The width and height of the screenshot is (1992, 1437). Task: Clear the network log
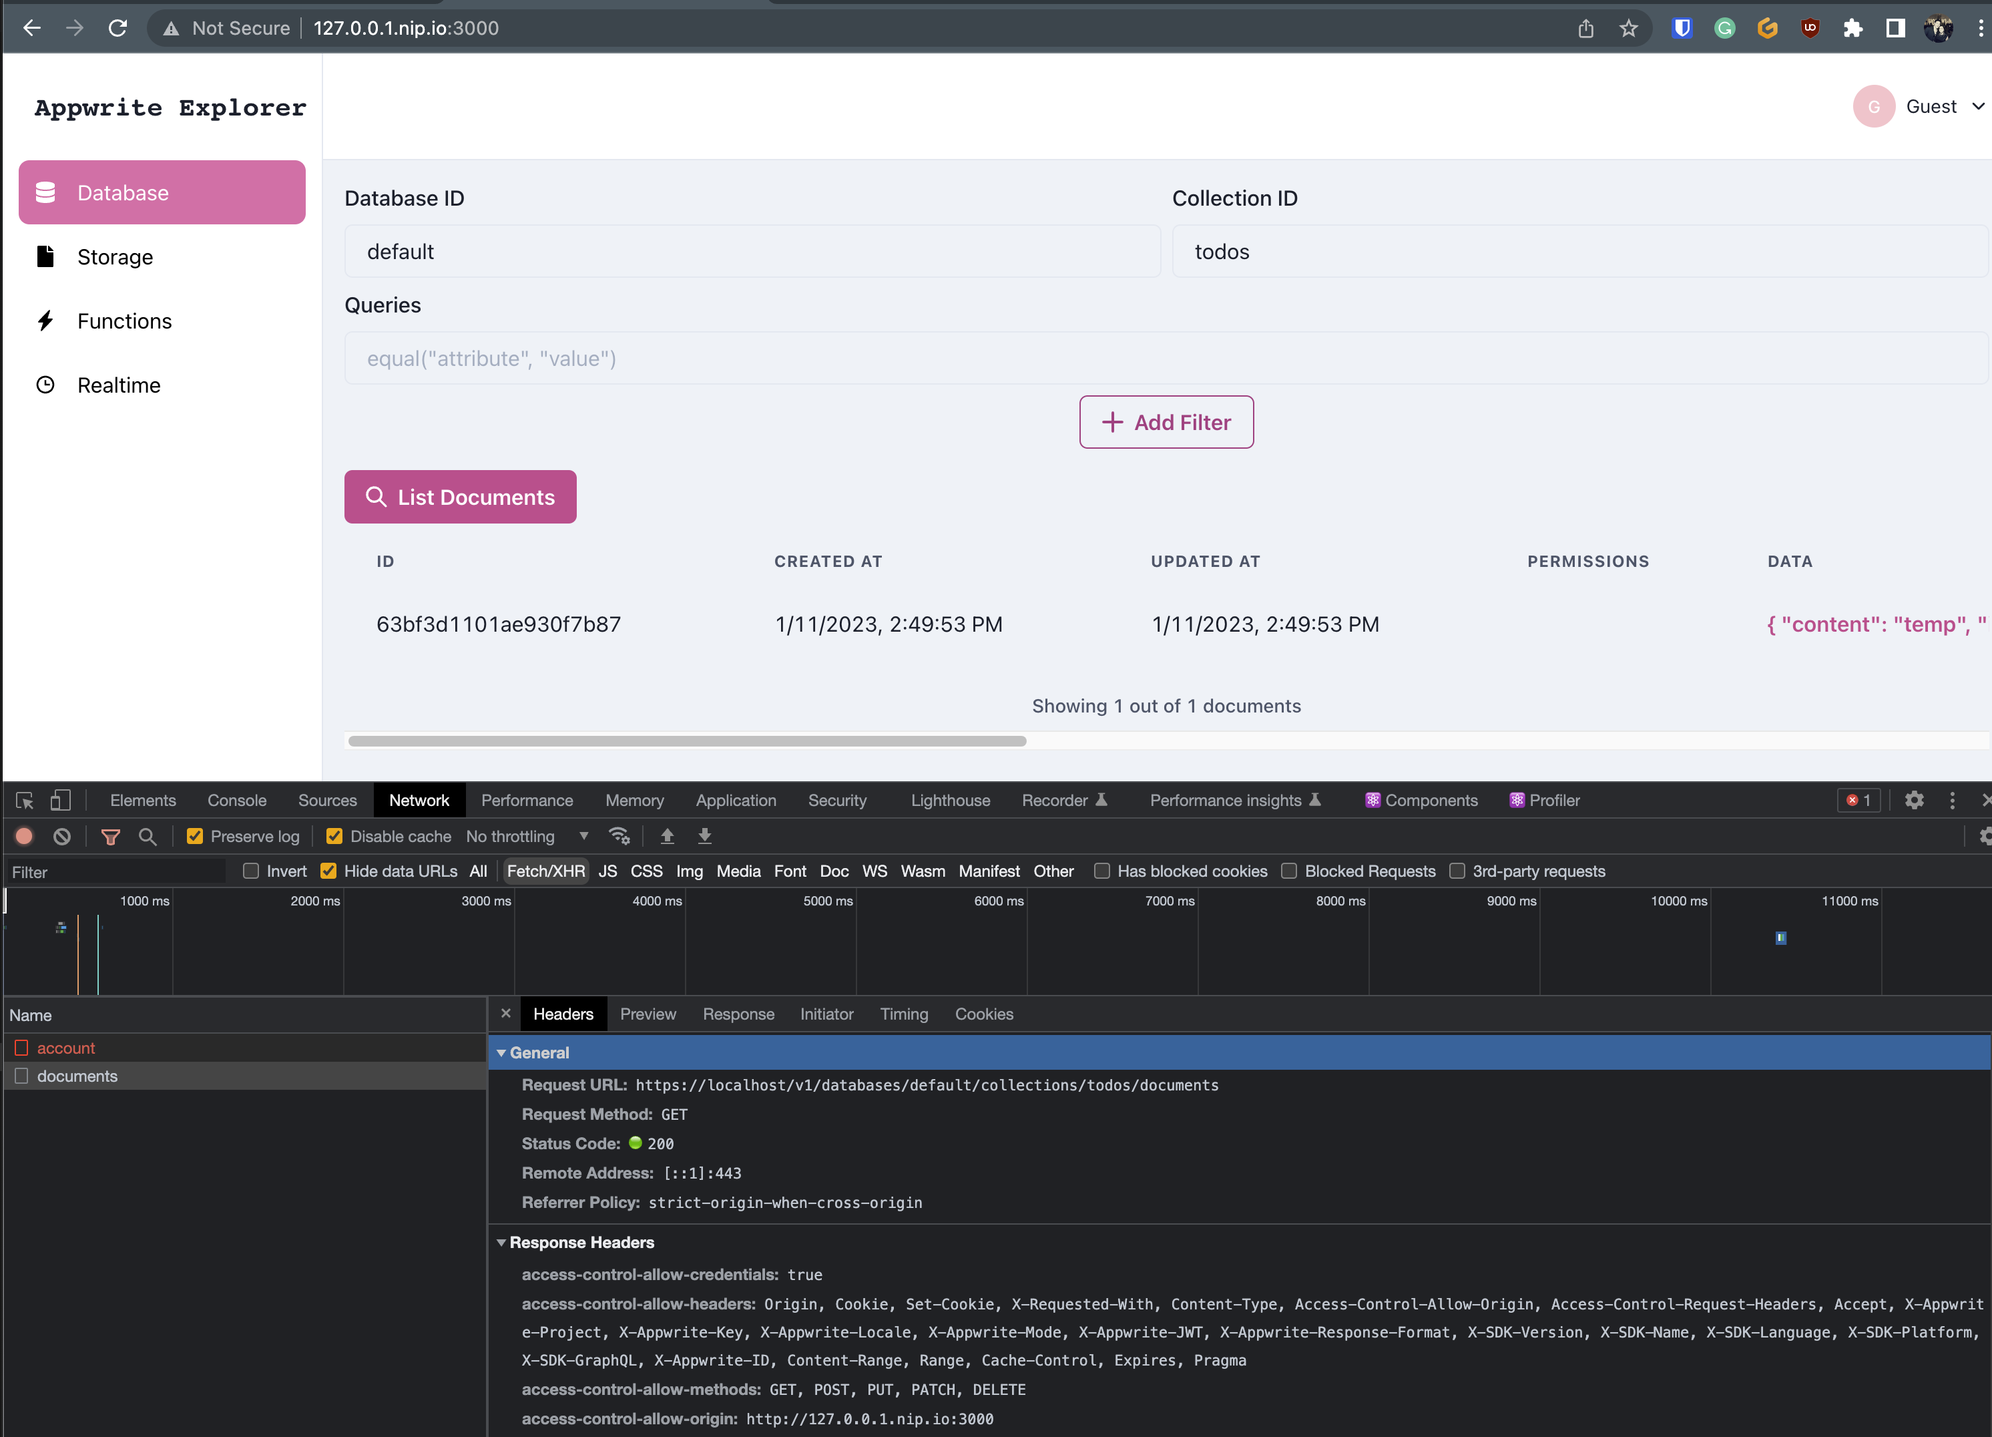click(x=61, y=836)
